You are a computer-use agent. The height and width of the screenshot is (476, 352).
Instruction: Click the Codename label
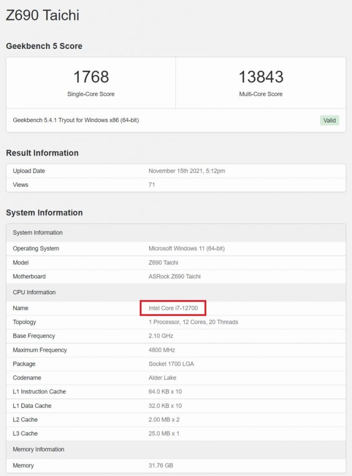[27, 378]
